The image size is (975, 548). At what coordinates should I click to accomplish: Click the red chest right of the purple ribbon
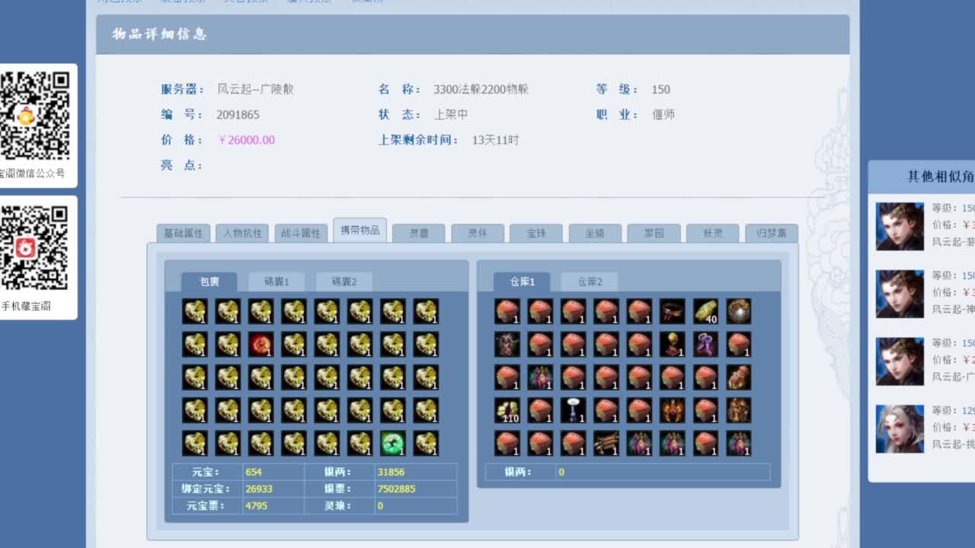pos(739,344)
